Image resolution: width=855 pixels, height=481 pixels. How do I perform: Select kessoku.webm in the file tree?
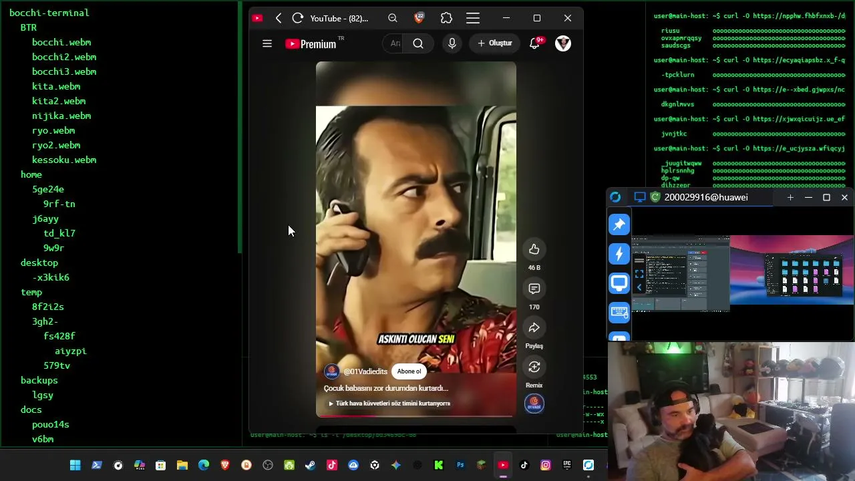(x=64, y=160)
